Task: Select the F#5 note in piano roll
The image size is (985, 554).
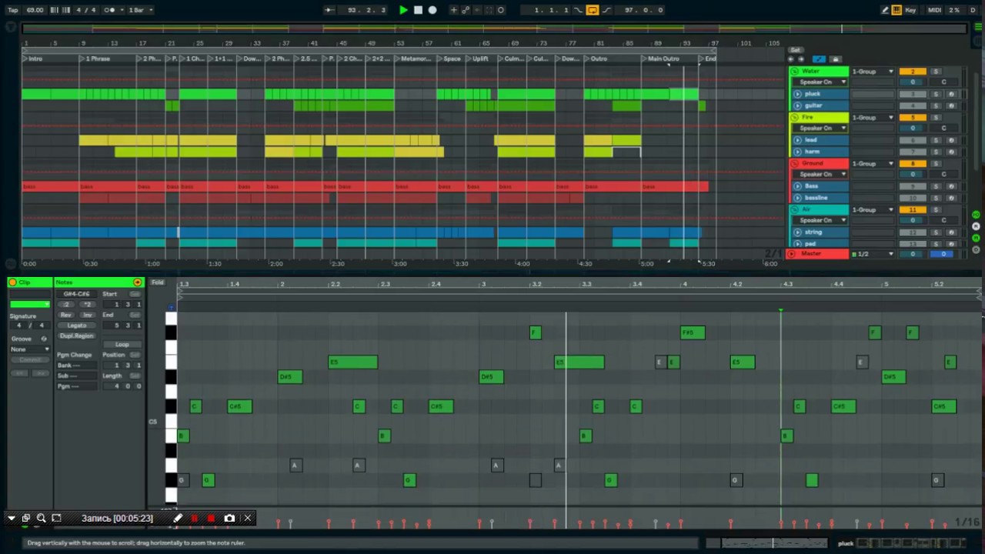Action: coord(693,332)
